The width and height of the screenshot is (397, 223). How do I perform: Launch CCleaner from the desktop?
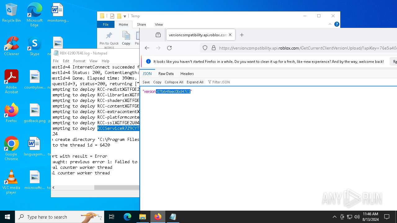coord(11,46)
